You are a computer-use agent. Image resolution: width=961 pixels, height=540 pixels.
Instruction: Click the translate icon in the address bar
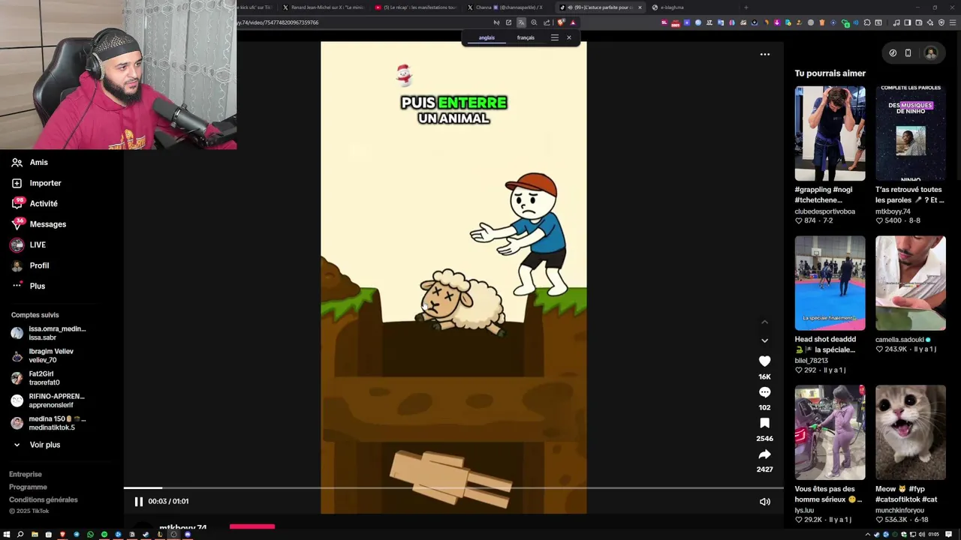pyautogui.click(x=521, y=22)
